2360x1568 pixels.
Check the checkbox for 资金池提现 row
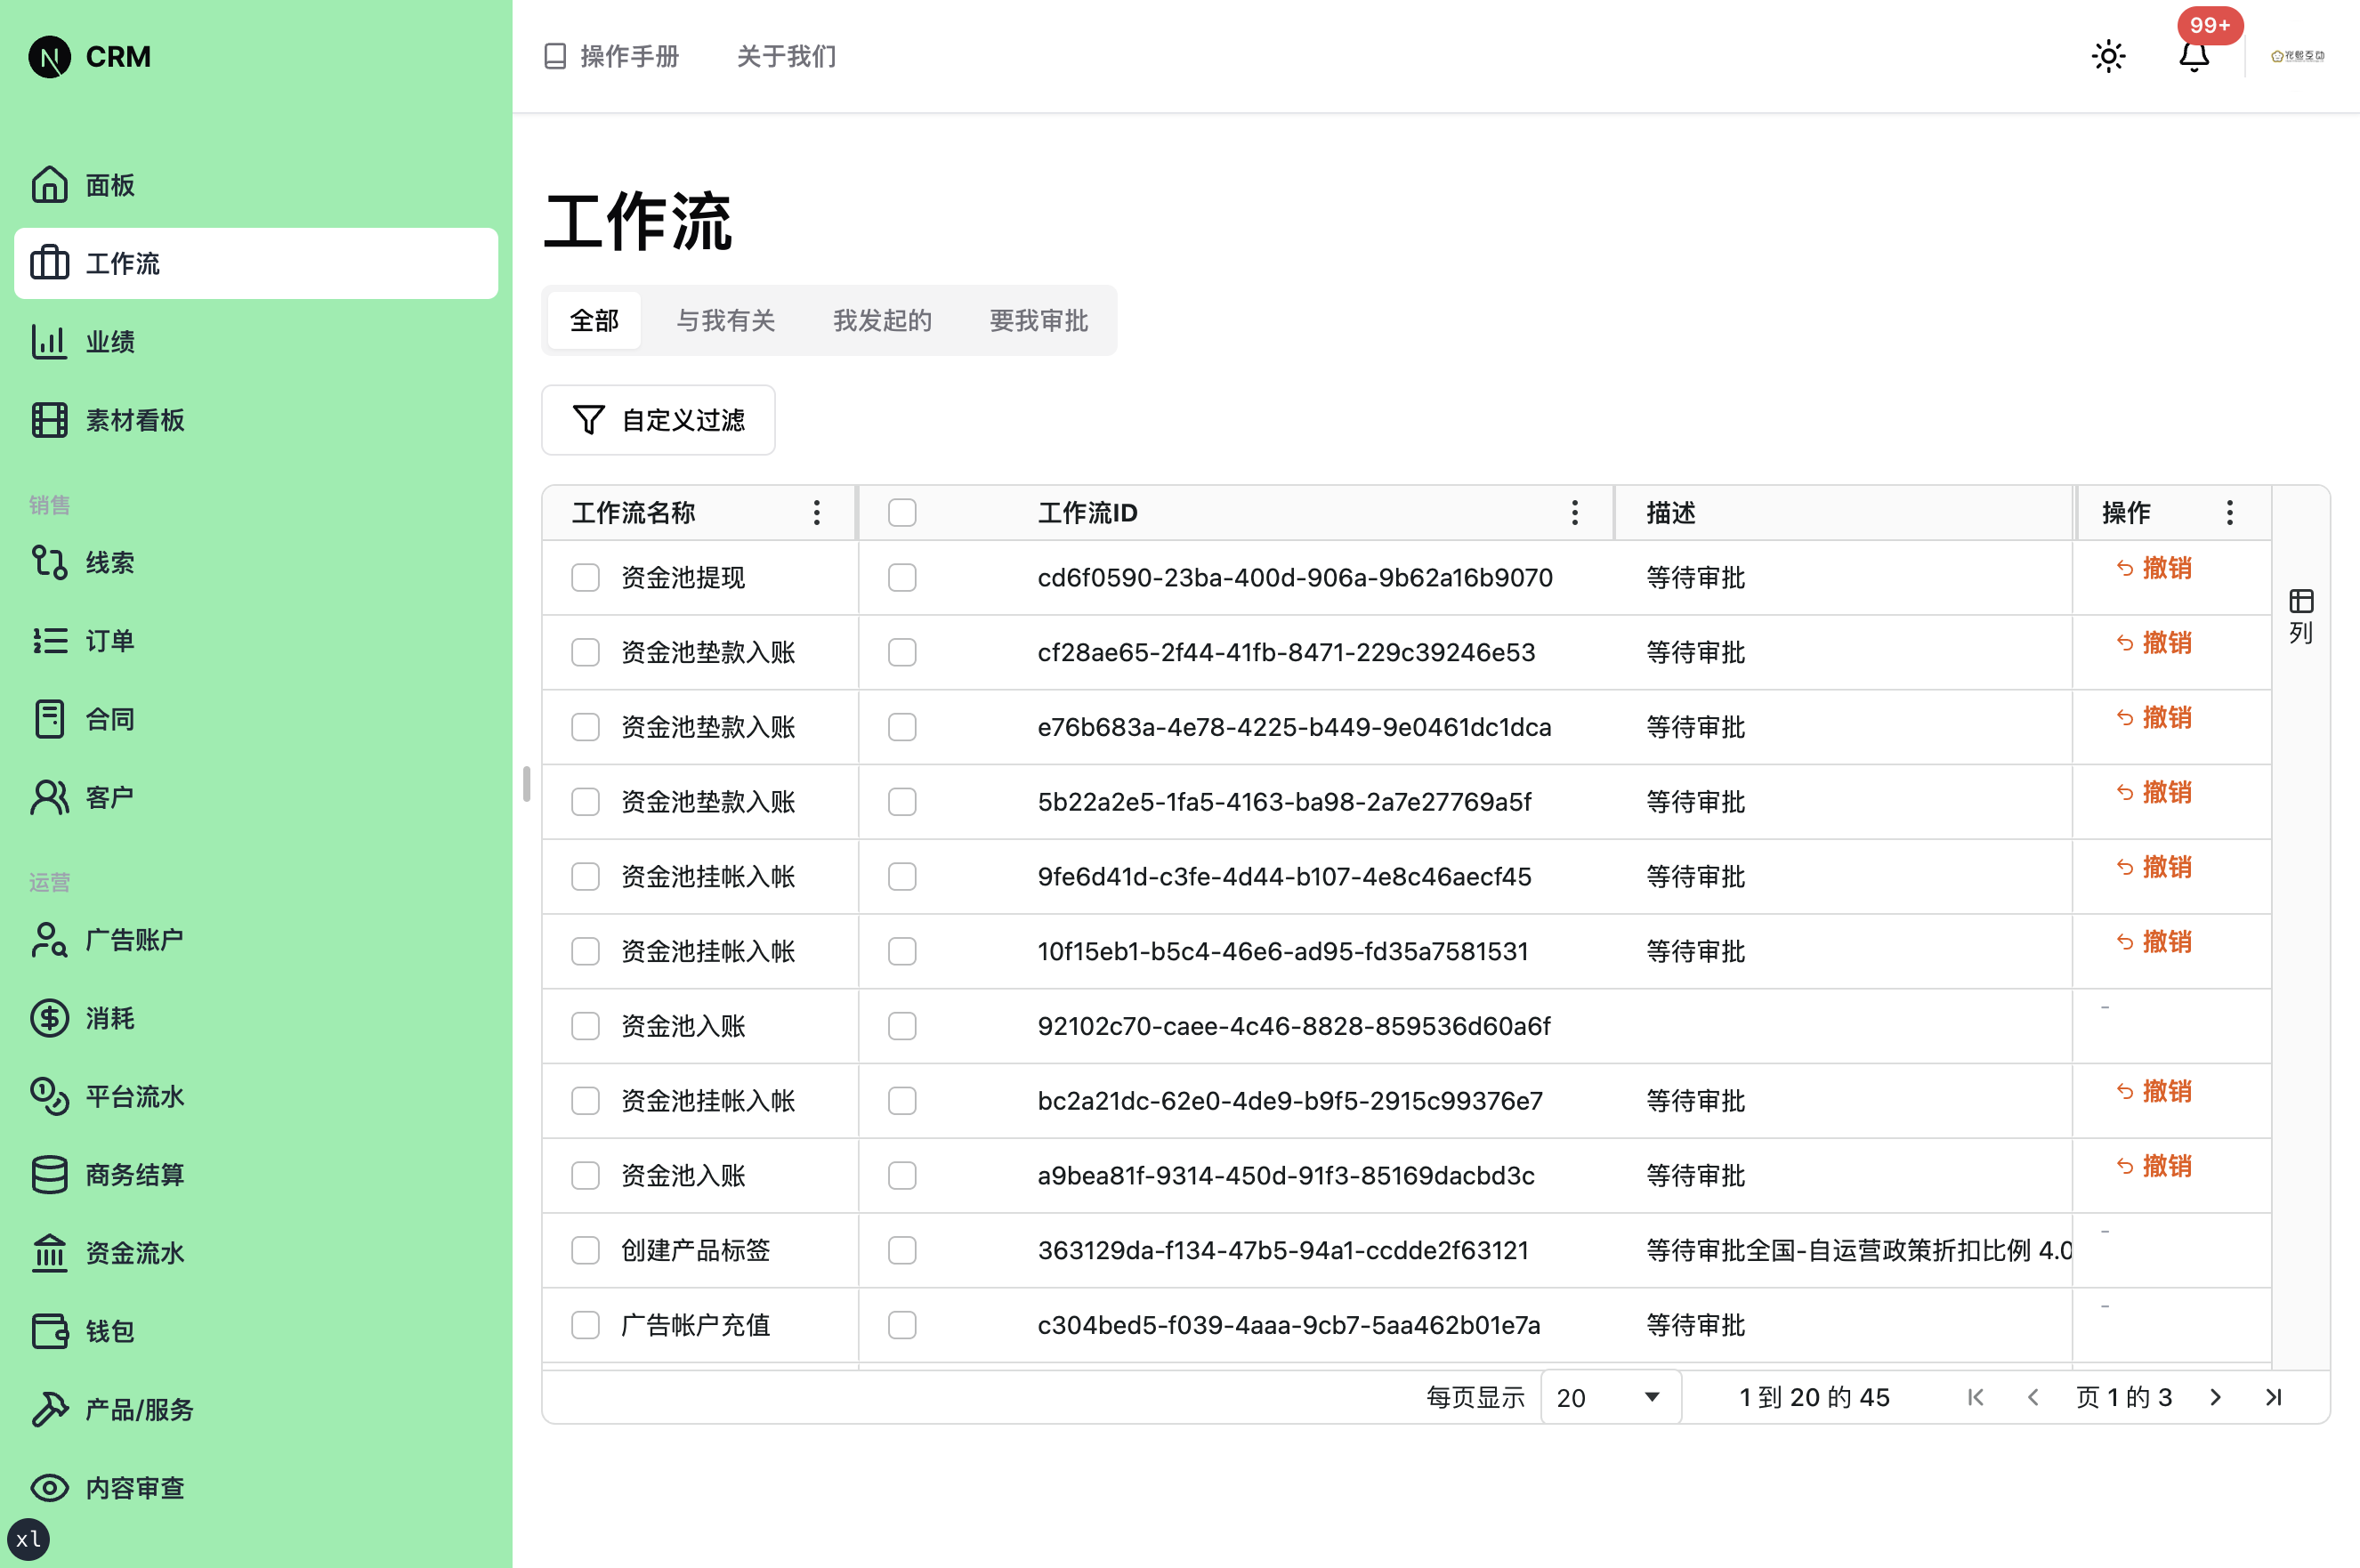(585, 577)
